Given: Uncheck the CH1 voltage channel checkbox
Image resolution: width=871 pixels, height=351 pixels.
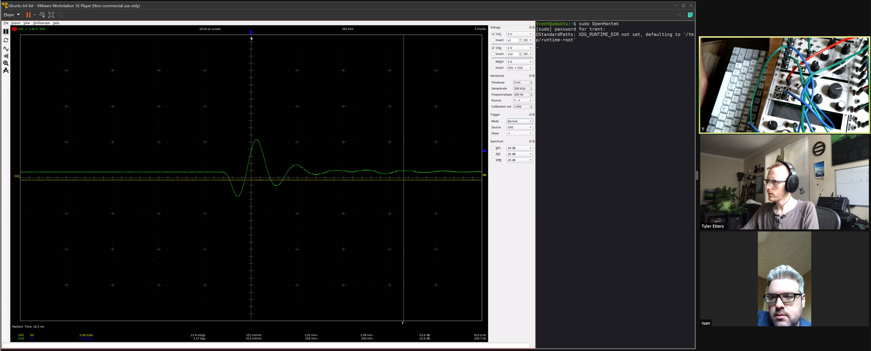Looking at the screenshot, I should click(493, 34).
